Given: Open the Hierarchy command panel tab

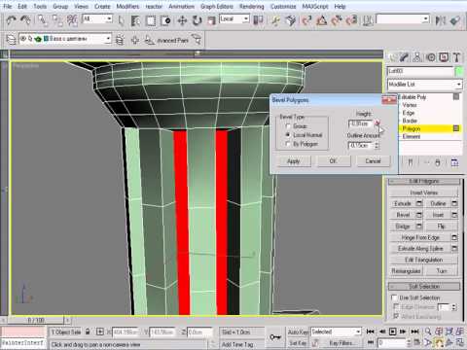Looking at the screenshot, I should [x=417, y=57].
